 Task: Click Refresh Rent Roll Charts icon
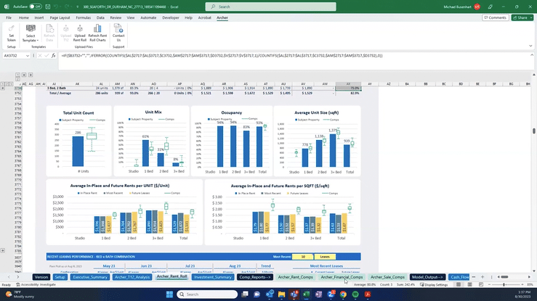pyautogui.click(x=97, y=33)
